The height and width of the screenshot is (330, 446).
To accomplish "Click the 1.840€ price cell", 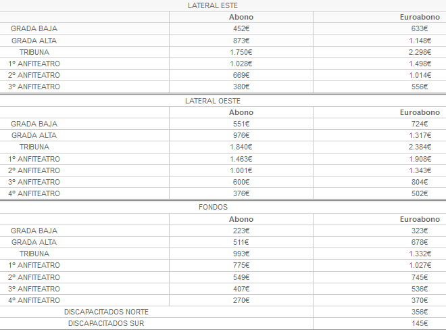I will pyautogui.click(x=241, y=147).
